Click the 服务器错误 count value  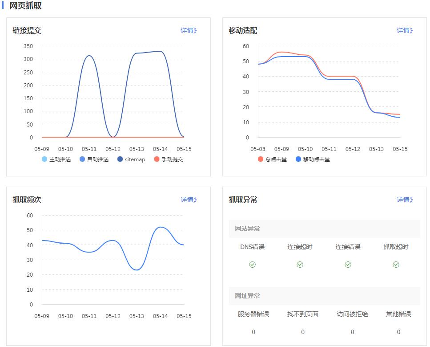253,332
